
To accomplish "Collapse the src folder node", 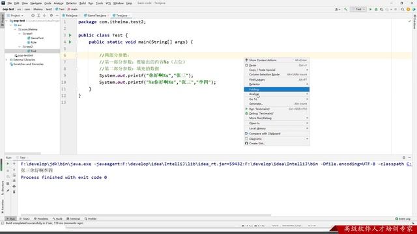I will pos(11,25).
